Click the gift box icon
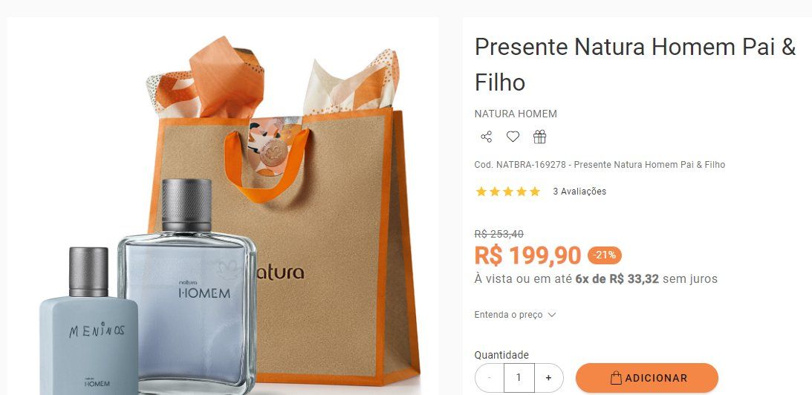The height and width of the screenshot is (395, 812). point(539,137)
